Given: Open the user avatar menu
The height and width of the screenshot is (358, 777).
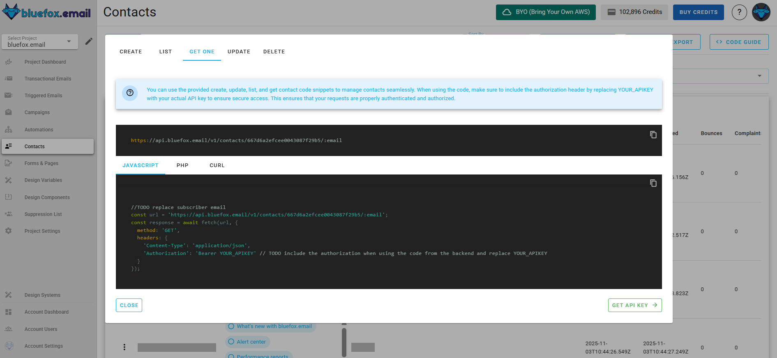Looking at the screenshot, I should pyautogui.click(x=761, y=12).
